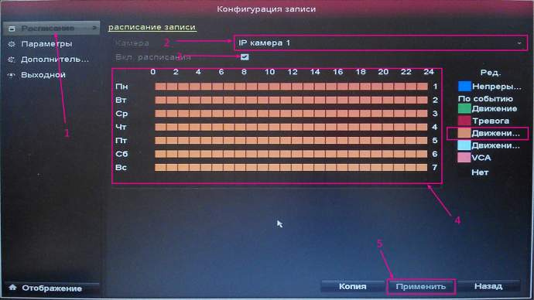Click the home icon next to Отображение
Image resolution: width=534 pixels, height=300 pixels.
point(12,288)
